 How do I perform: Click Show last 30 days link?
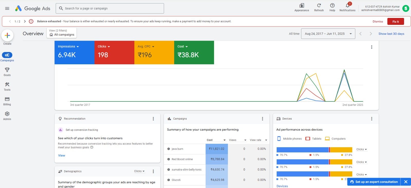point(391,34)
